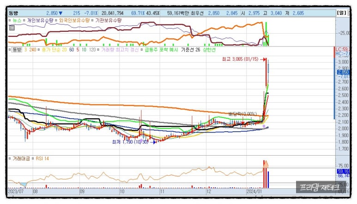Click the low price value 2,685
This screenshot has width=357, height=204.
[298, 13]
